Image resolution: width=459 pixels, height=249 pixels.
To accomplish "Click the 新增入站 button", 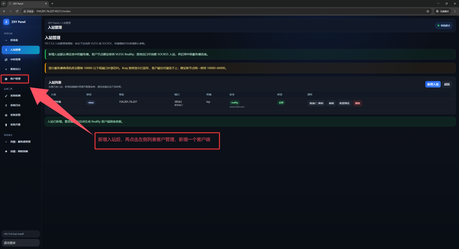I will (x=433, y=84).
